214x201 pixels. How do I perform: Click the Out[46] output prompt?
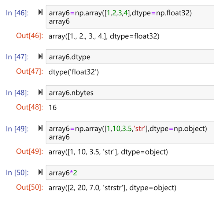tap(30, 36)
